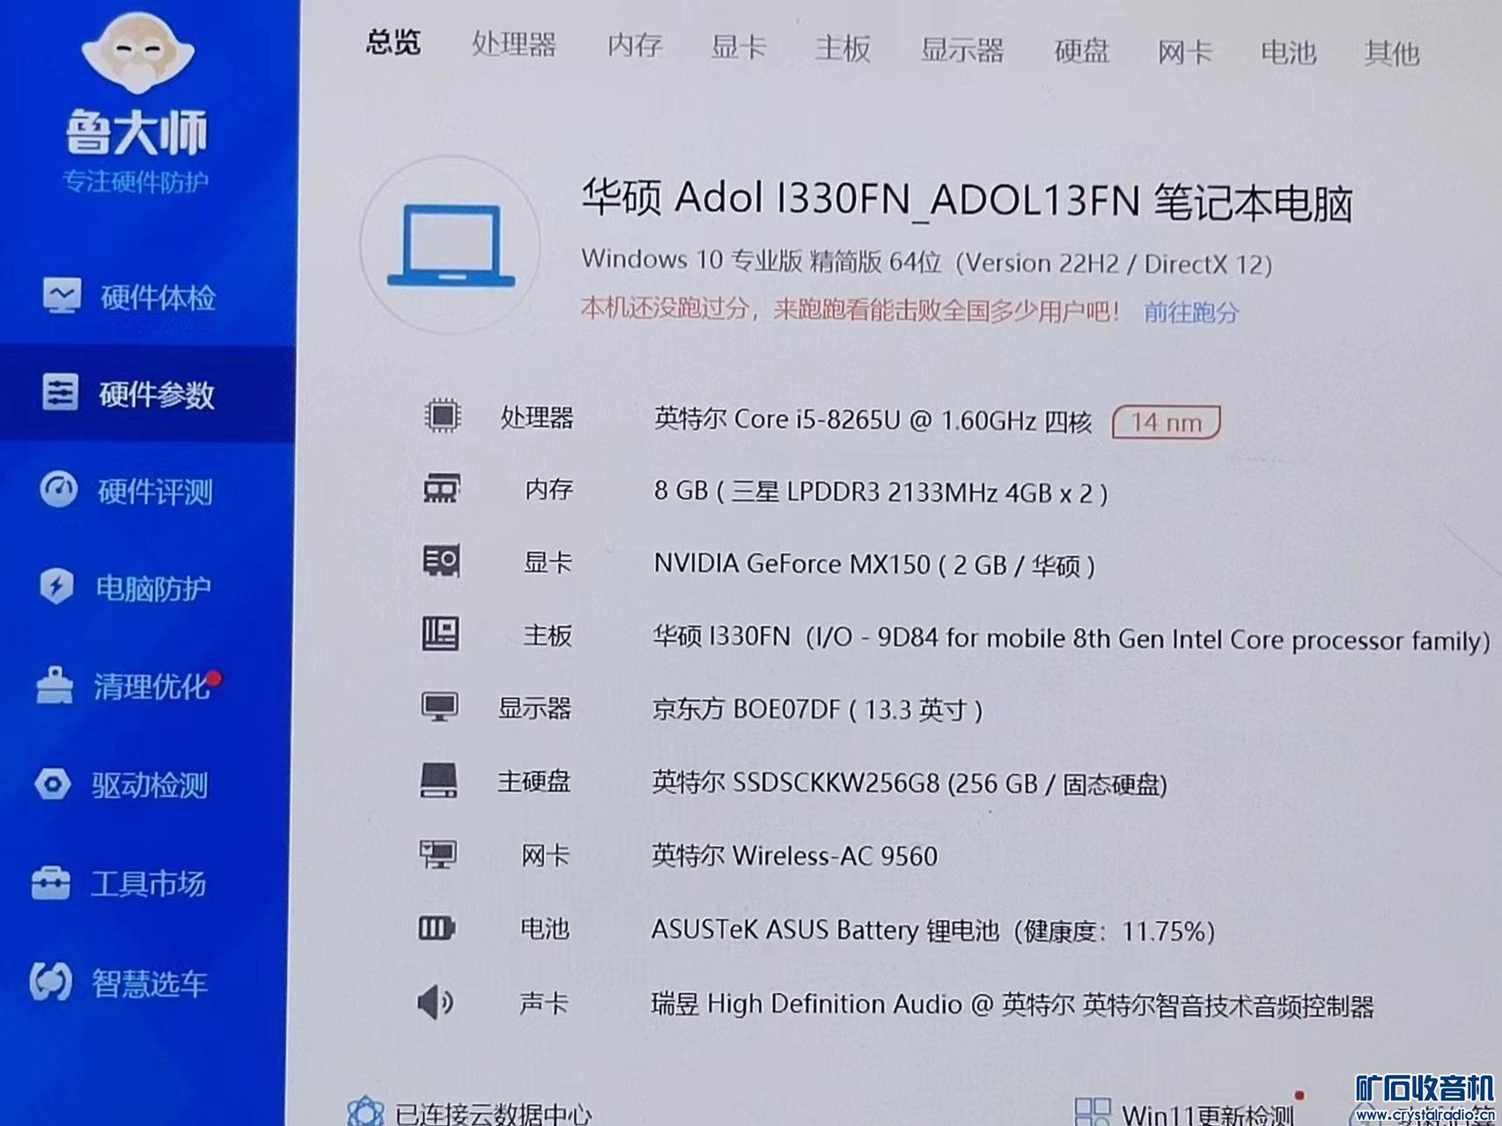The height and width of the screenshot is (1126, 1502).
Task: Click the 专注硬件防护 slogan text
Action: coord(136,181)
